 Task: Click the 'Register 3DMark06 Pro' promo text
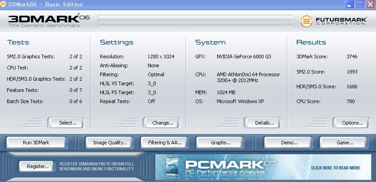97,166
